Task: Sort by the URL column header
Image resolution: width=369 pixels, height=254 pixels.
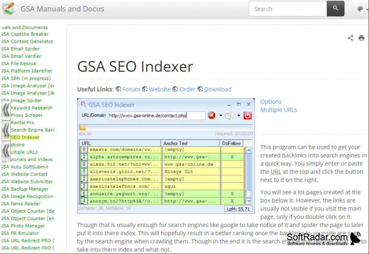Action: 120,143
